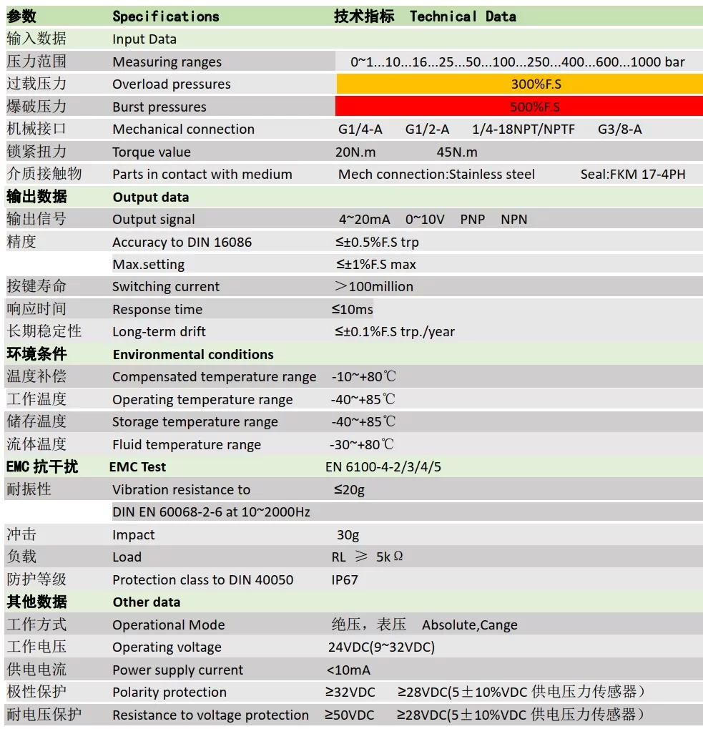Click the '0~10V' output signal value
The image size is (703, 729).
[425, 220]
